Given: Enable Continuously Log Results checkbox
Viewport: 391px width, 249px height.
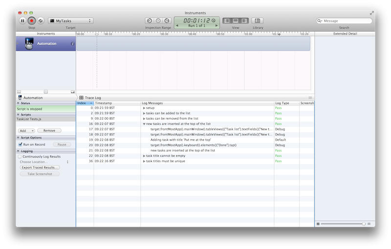Looking at the screenshot, I should 20,157.
